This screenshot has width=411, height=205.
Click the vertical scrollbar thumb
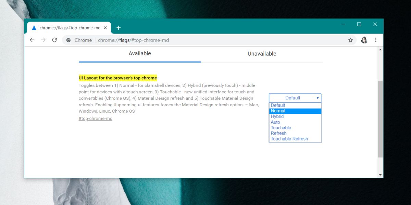[x=380, y=119]
